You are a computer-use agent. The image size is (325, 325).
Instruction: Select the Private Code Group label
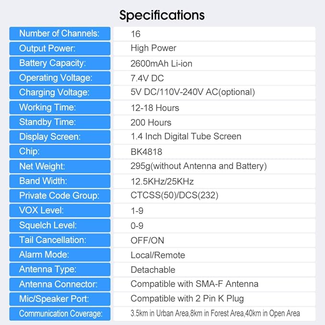(60, 196)
